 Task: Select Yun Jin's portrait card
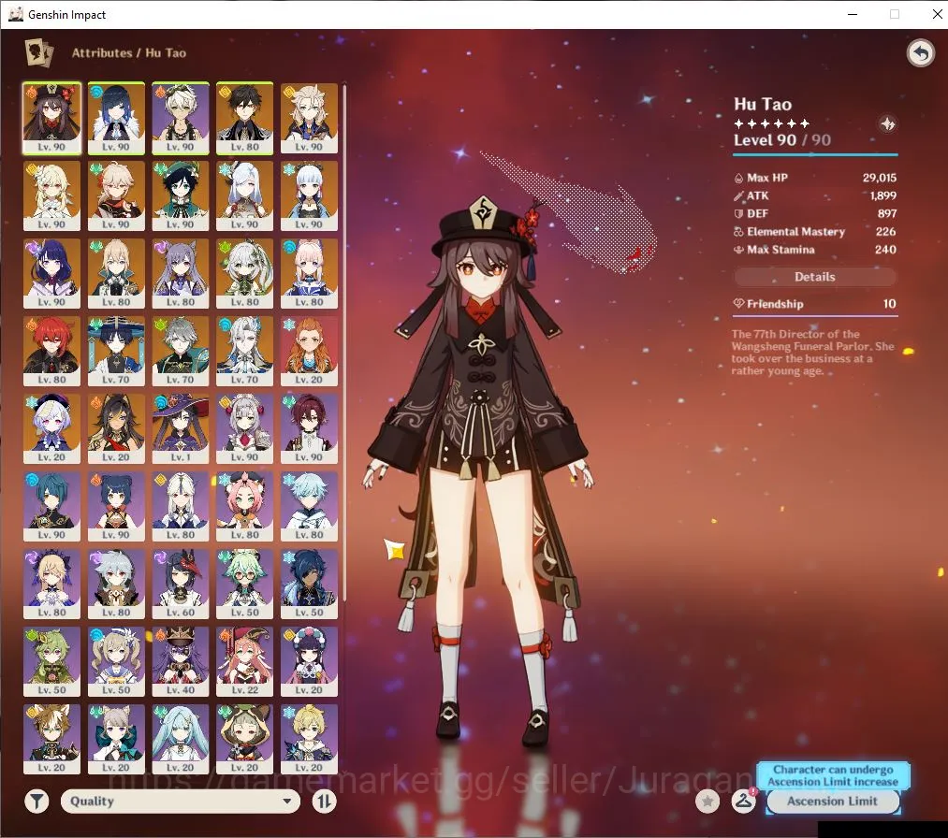[x=309, y=661]
